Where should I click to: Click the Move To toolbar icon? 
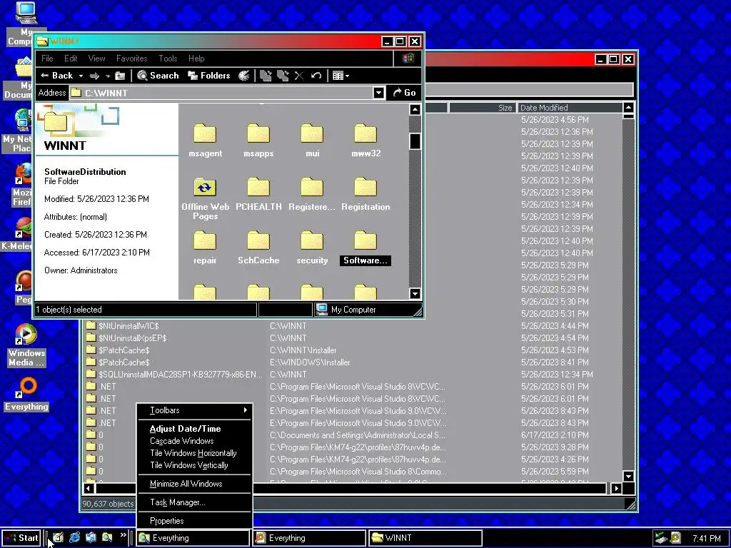point(266,76)
